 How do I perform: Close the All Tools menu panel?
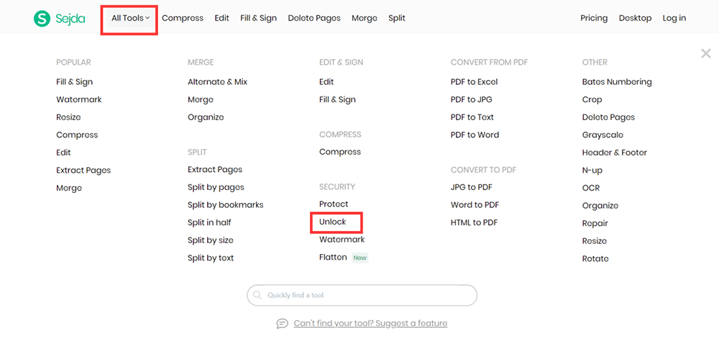705,54
